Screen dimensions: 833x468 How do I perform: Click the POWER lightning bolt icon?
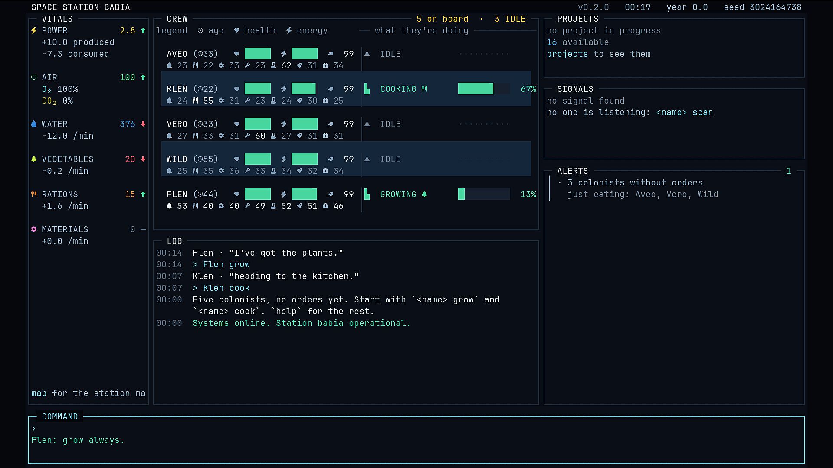click(34, 31)
